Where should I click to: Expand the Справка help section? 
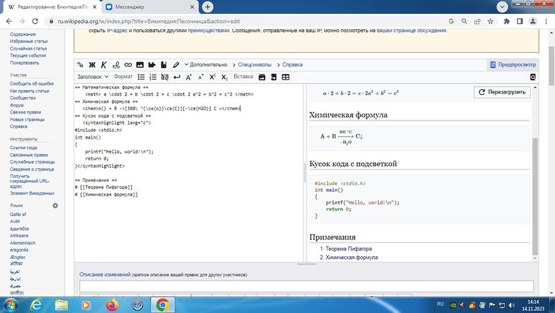290,64
